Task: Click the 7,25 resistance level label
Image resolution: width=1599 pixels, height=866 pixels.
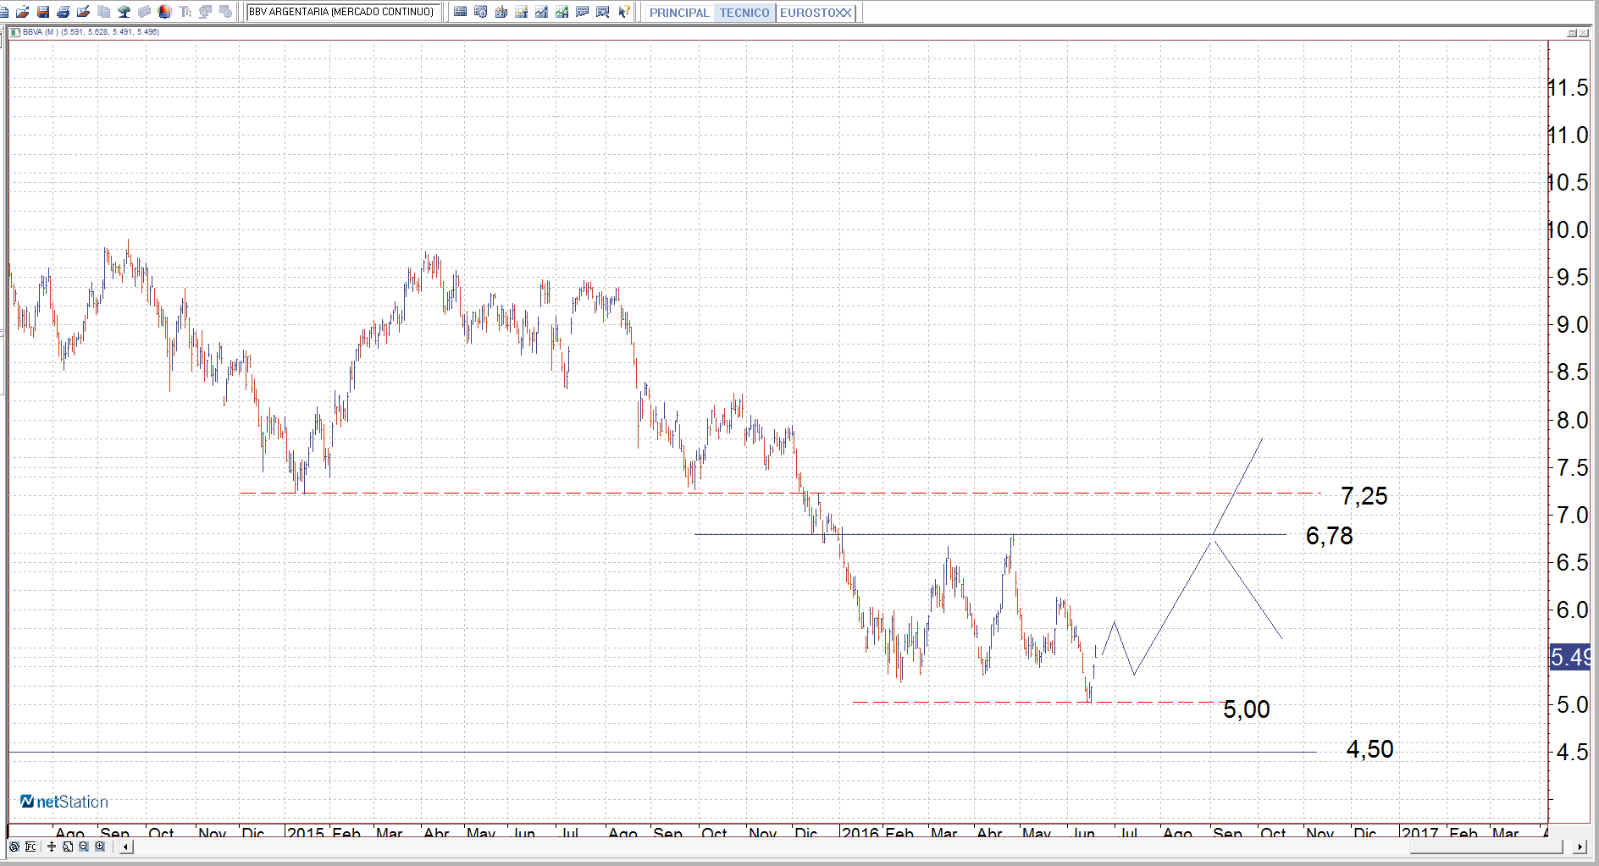Action: [x=1364, y=496]
